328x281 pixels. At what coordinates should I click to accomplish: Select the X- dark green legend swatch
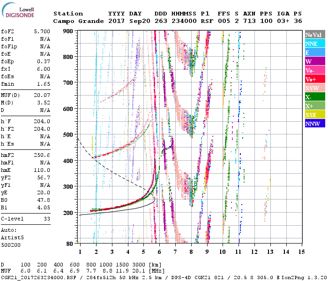(315, 97)
